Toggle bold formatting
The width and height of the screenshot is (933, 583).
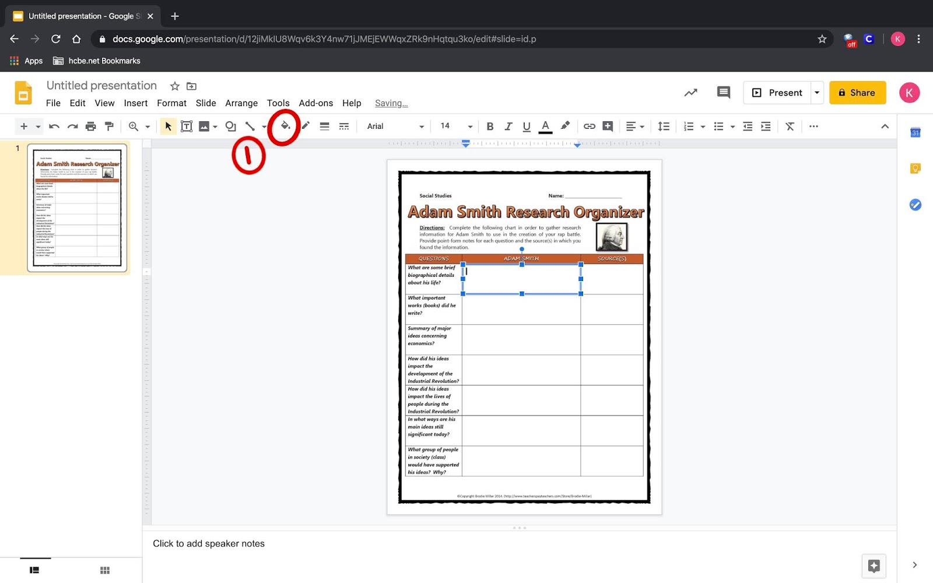click(x=490, y=126)
